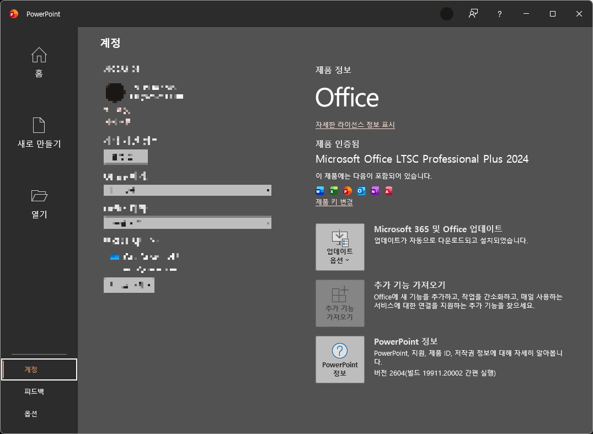Open the Office theme dropdown in account section
Viewport: 593px width, 434px height.
click(x=188, y=223)
